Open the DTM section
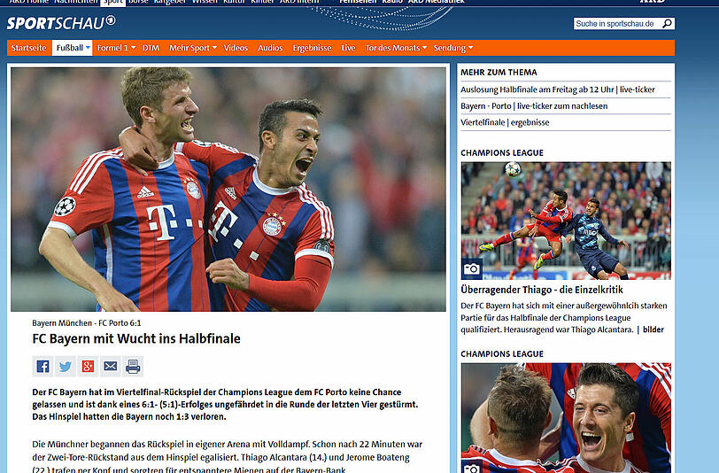719x473 pixels. pos(151,48)
